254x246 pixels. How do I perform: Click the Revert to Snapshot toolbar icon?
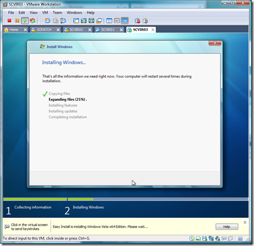coord(56,20)
